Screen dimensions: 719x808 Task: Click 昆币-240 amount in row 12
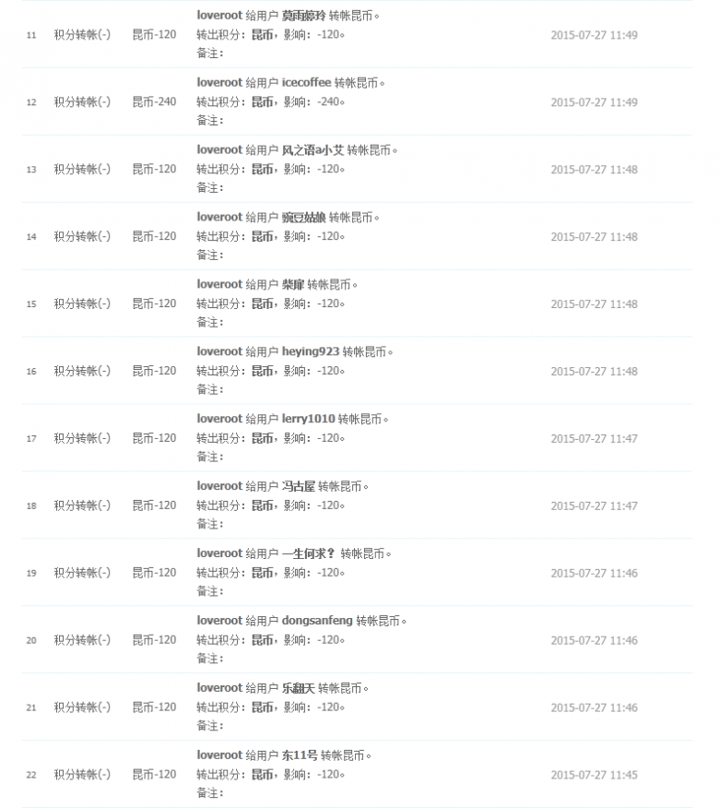[155, 102]
